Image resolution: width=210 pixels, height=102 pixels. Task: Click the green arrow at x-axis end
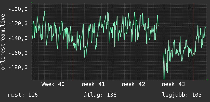coord(207,80)
